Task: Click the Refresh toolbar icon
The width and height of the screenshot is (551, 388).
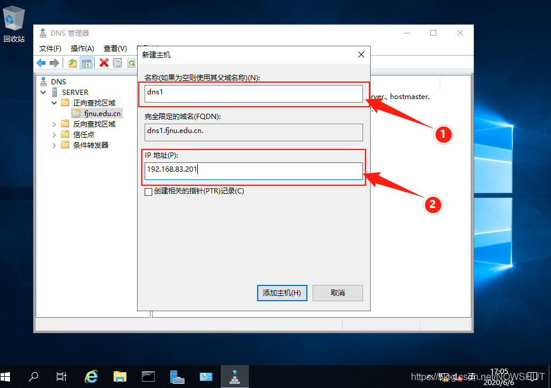Action: (x=131, y=63)
